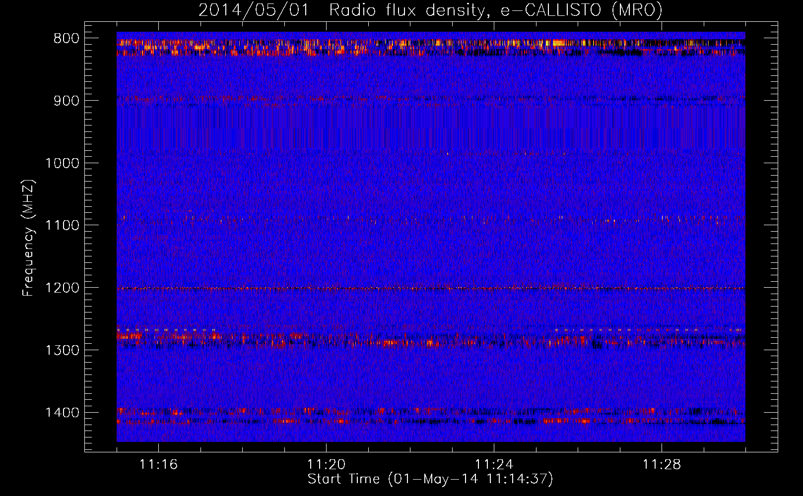Select the frequency axis label '1300'
This screenshot has width=803, height=496.
click(x=63, y=350)
